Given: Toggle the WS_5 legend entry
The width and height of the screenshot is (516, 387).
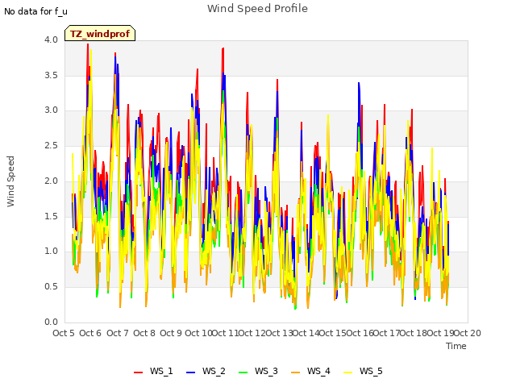Looking at the screenshot, I should pyautogui.click(x=363, y=371).
